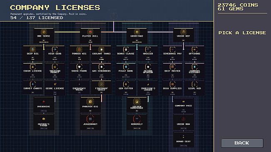Click the Overdrive name label
The height and width of the screenshot is (152, 271).
44,106
